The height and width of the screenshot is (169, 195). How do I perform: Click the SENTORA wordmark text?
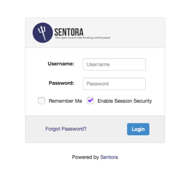click(69, 32)
